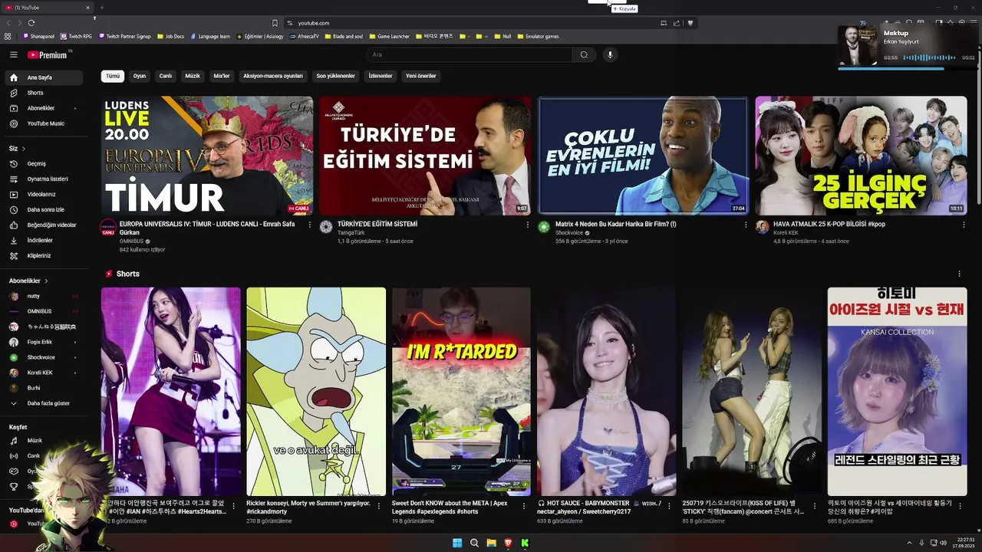Open YouTube Music in sidebar
The image size is (982, 552).
[x=43, y=123]
